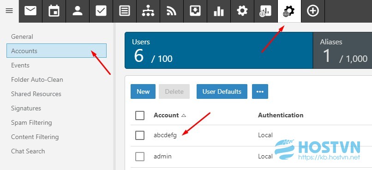
Task: Open the Email envelope icon
Action: click(x=30, y=11)
